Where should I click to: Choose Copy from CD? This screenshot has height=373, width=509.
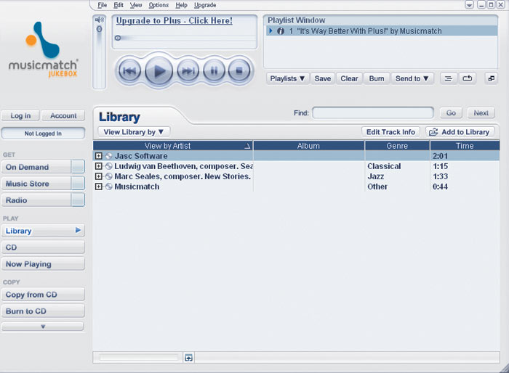coord(43,294)
